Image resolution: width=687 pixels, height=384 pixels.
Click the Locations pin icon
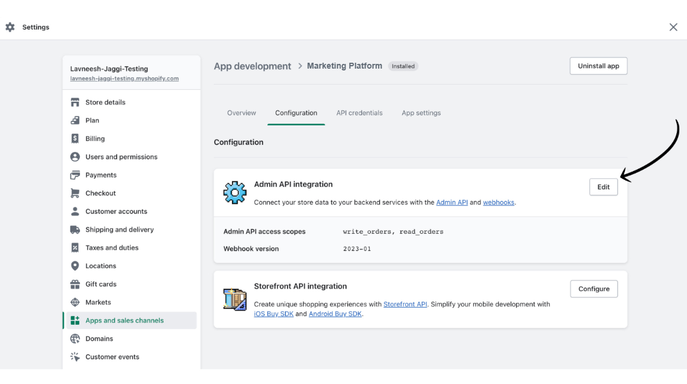(75, 266)
